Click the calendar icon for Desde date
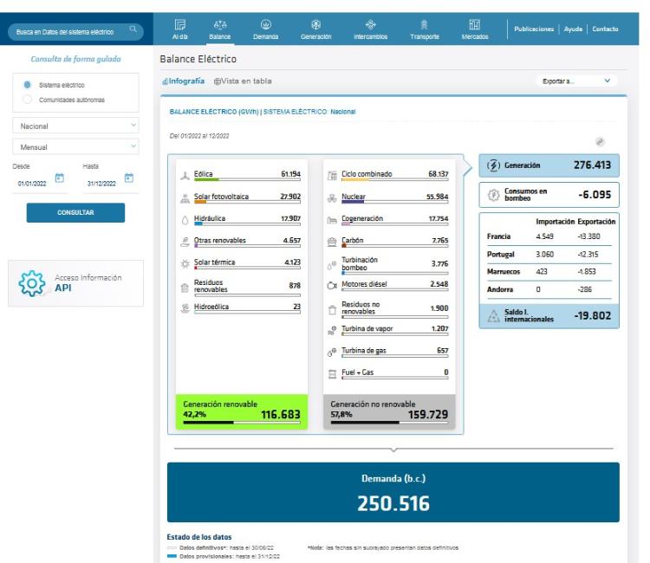This screenshot has height=563, width=650. click(60, 178)
